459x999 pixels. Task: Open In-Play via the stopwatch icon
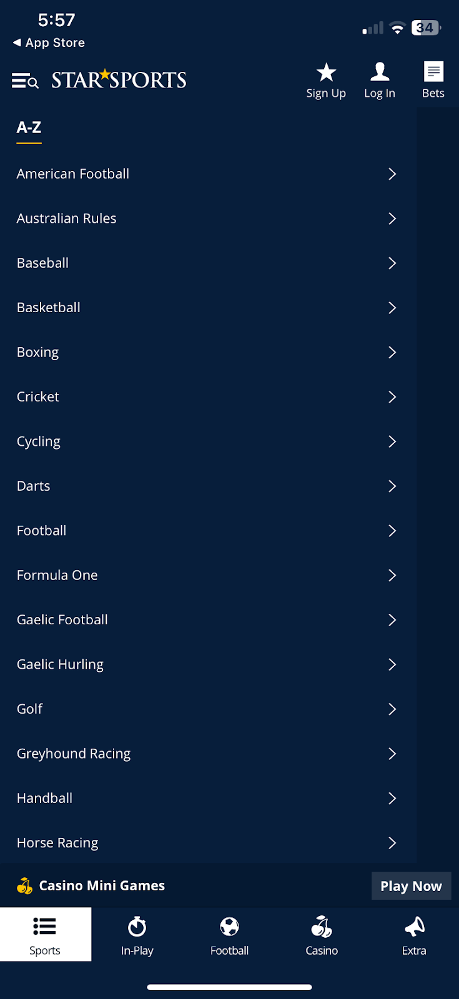click(137, 926)
